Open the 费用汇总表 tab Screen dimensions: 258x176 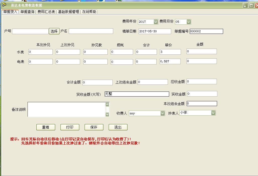(x=46, y=12)
